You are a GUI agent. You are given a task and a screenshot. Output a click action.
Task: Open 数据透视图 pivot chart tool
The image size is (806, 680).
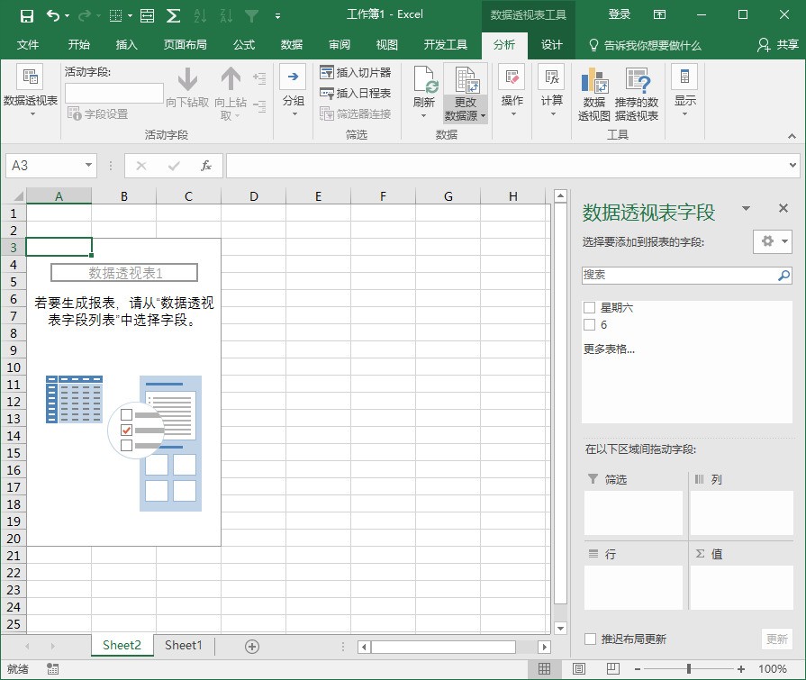(x=594, y=94)
